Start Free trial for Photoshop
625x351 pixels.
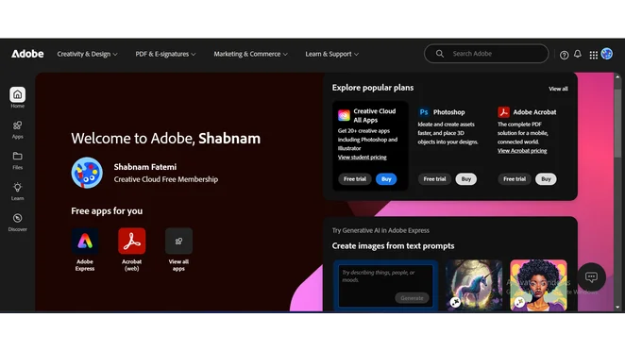434,179
